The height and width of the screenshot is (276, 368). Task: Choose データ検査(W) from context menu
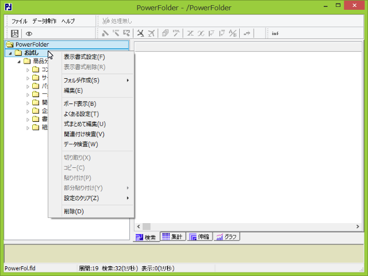91,144
